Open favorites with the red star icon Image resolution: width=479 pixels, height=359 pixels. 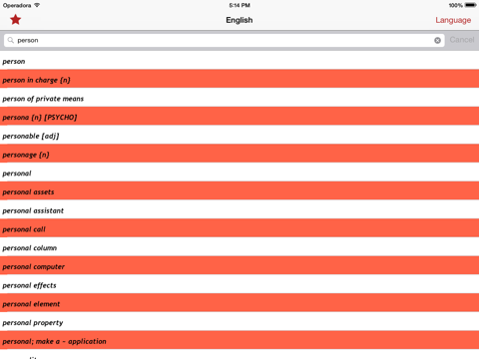15,20
